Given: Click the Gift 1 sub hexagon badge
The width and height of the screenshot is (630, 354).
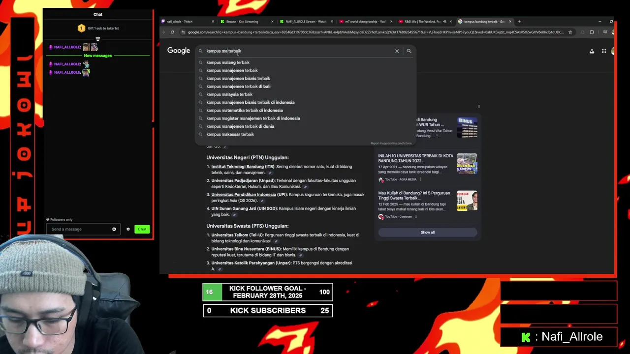Looking at the screenshot, I should pos(81,29).
